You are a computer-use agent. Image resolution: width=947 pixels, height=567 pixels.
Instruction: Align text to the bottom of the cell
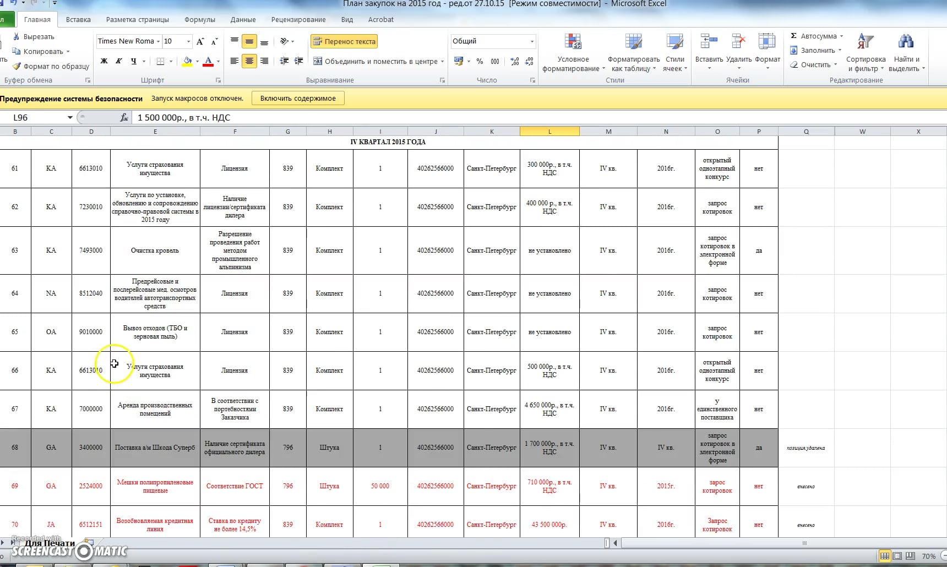click(x=264, y=41)
